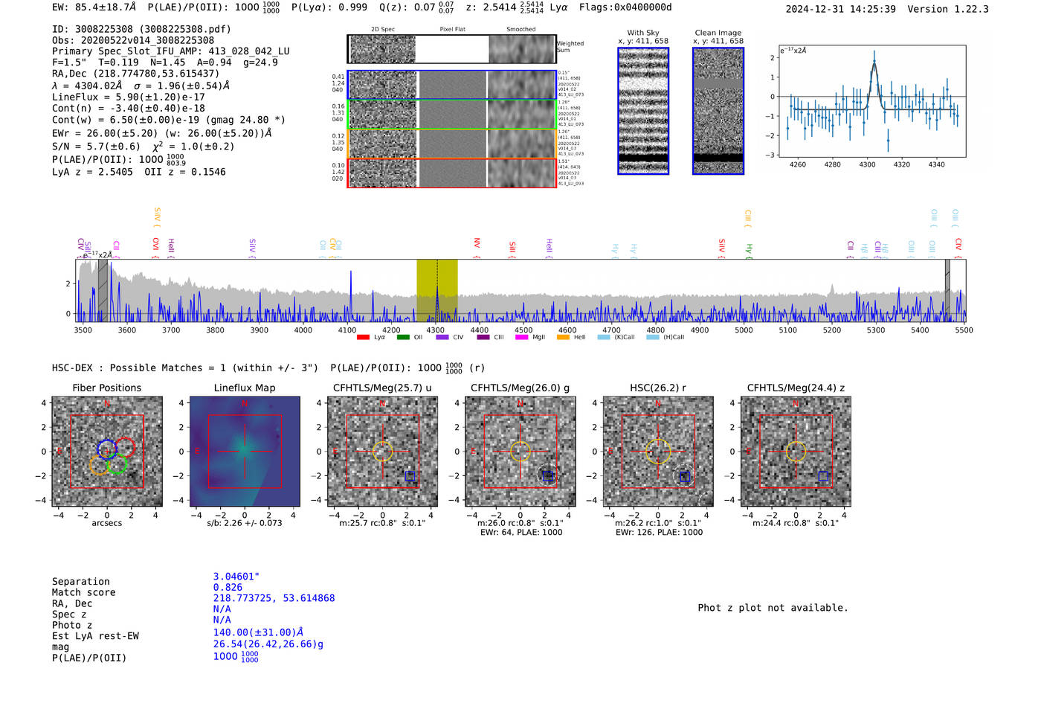
Task: Open the CFHTLS/Meg(25.7) u cutout
Action: click(x=382, y=452)
